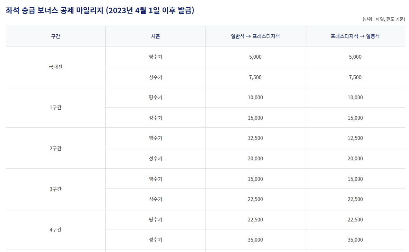Viewport: 409px width, 252px height.
Task: Select the 구간 column header
Action: [55, 36]
